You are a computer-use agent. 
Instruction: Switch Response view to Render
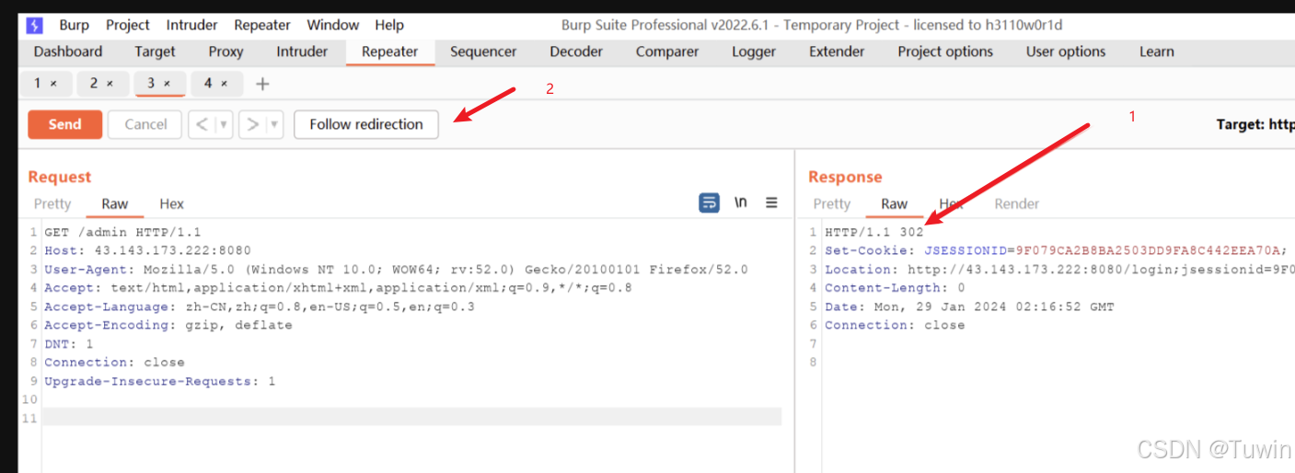click(x=1017, y=204)
